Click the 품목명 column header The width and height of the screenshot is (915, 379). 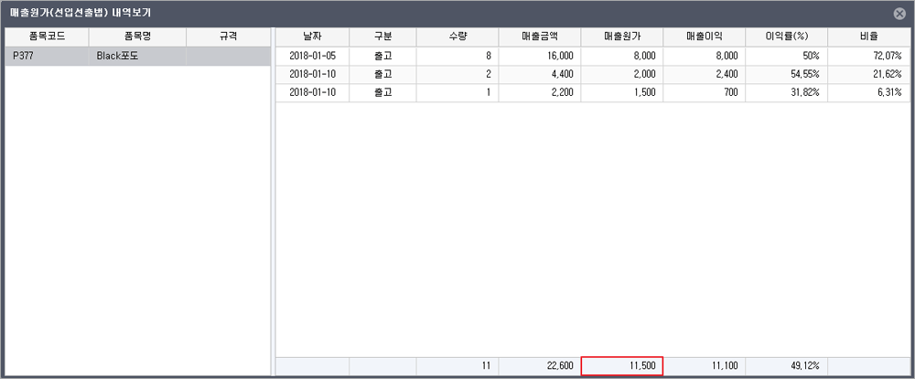pyautogui.click(x=137, y=37)
